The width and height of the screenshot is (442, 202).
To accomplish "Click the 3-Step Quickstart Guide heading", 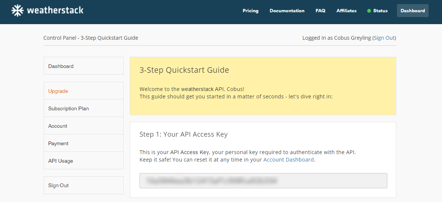I will point(184,70).
